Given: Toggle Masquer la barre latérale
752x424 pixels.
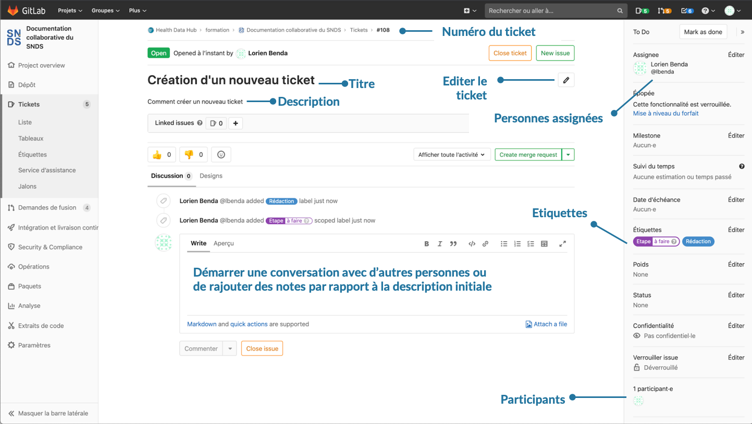Looking at the screenshot, I should [x=49, y=414].
